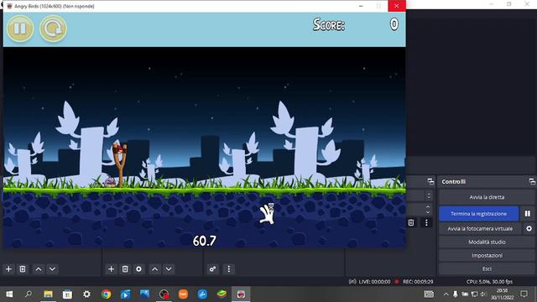This screenshot has height=302, width=537.
Task: Open the clock showing 30/11/2022
Action: tap(502, 294)
